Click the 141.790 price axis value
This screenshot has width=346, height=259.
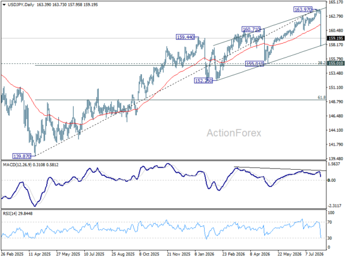[336, 144]
